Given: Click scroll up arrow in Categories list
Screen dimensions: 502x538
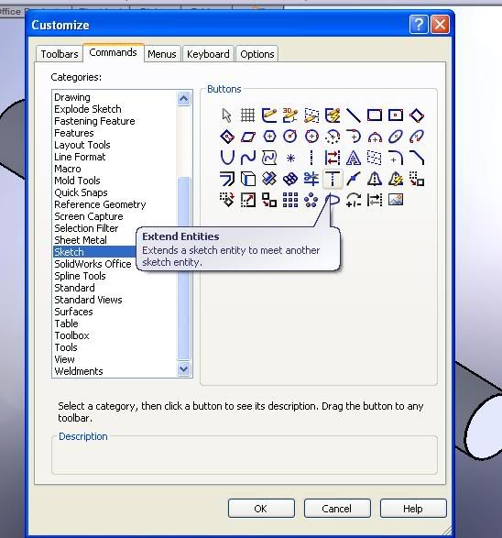Looking at the screenshot, I should coord(184,99).
